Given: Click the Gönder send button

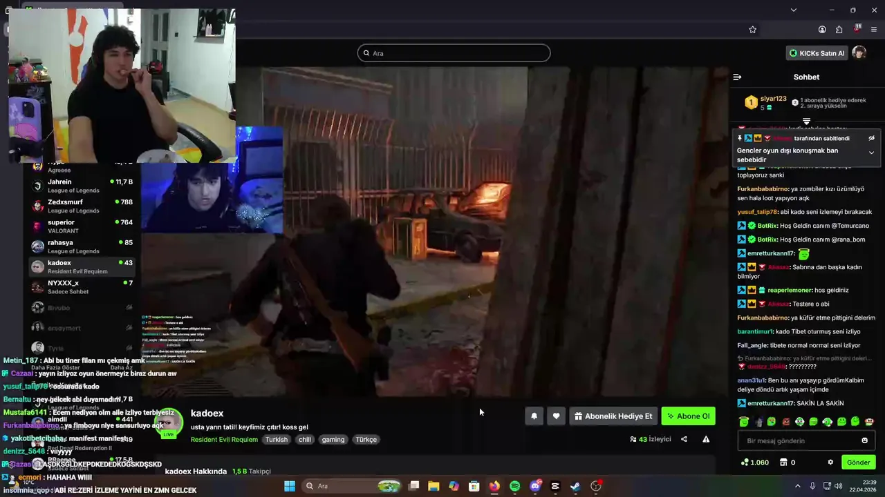Looking at the screenshot, I should click(858, 462).
